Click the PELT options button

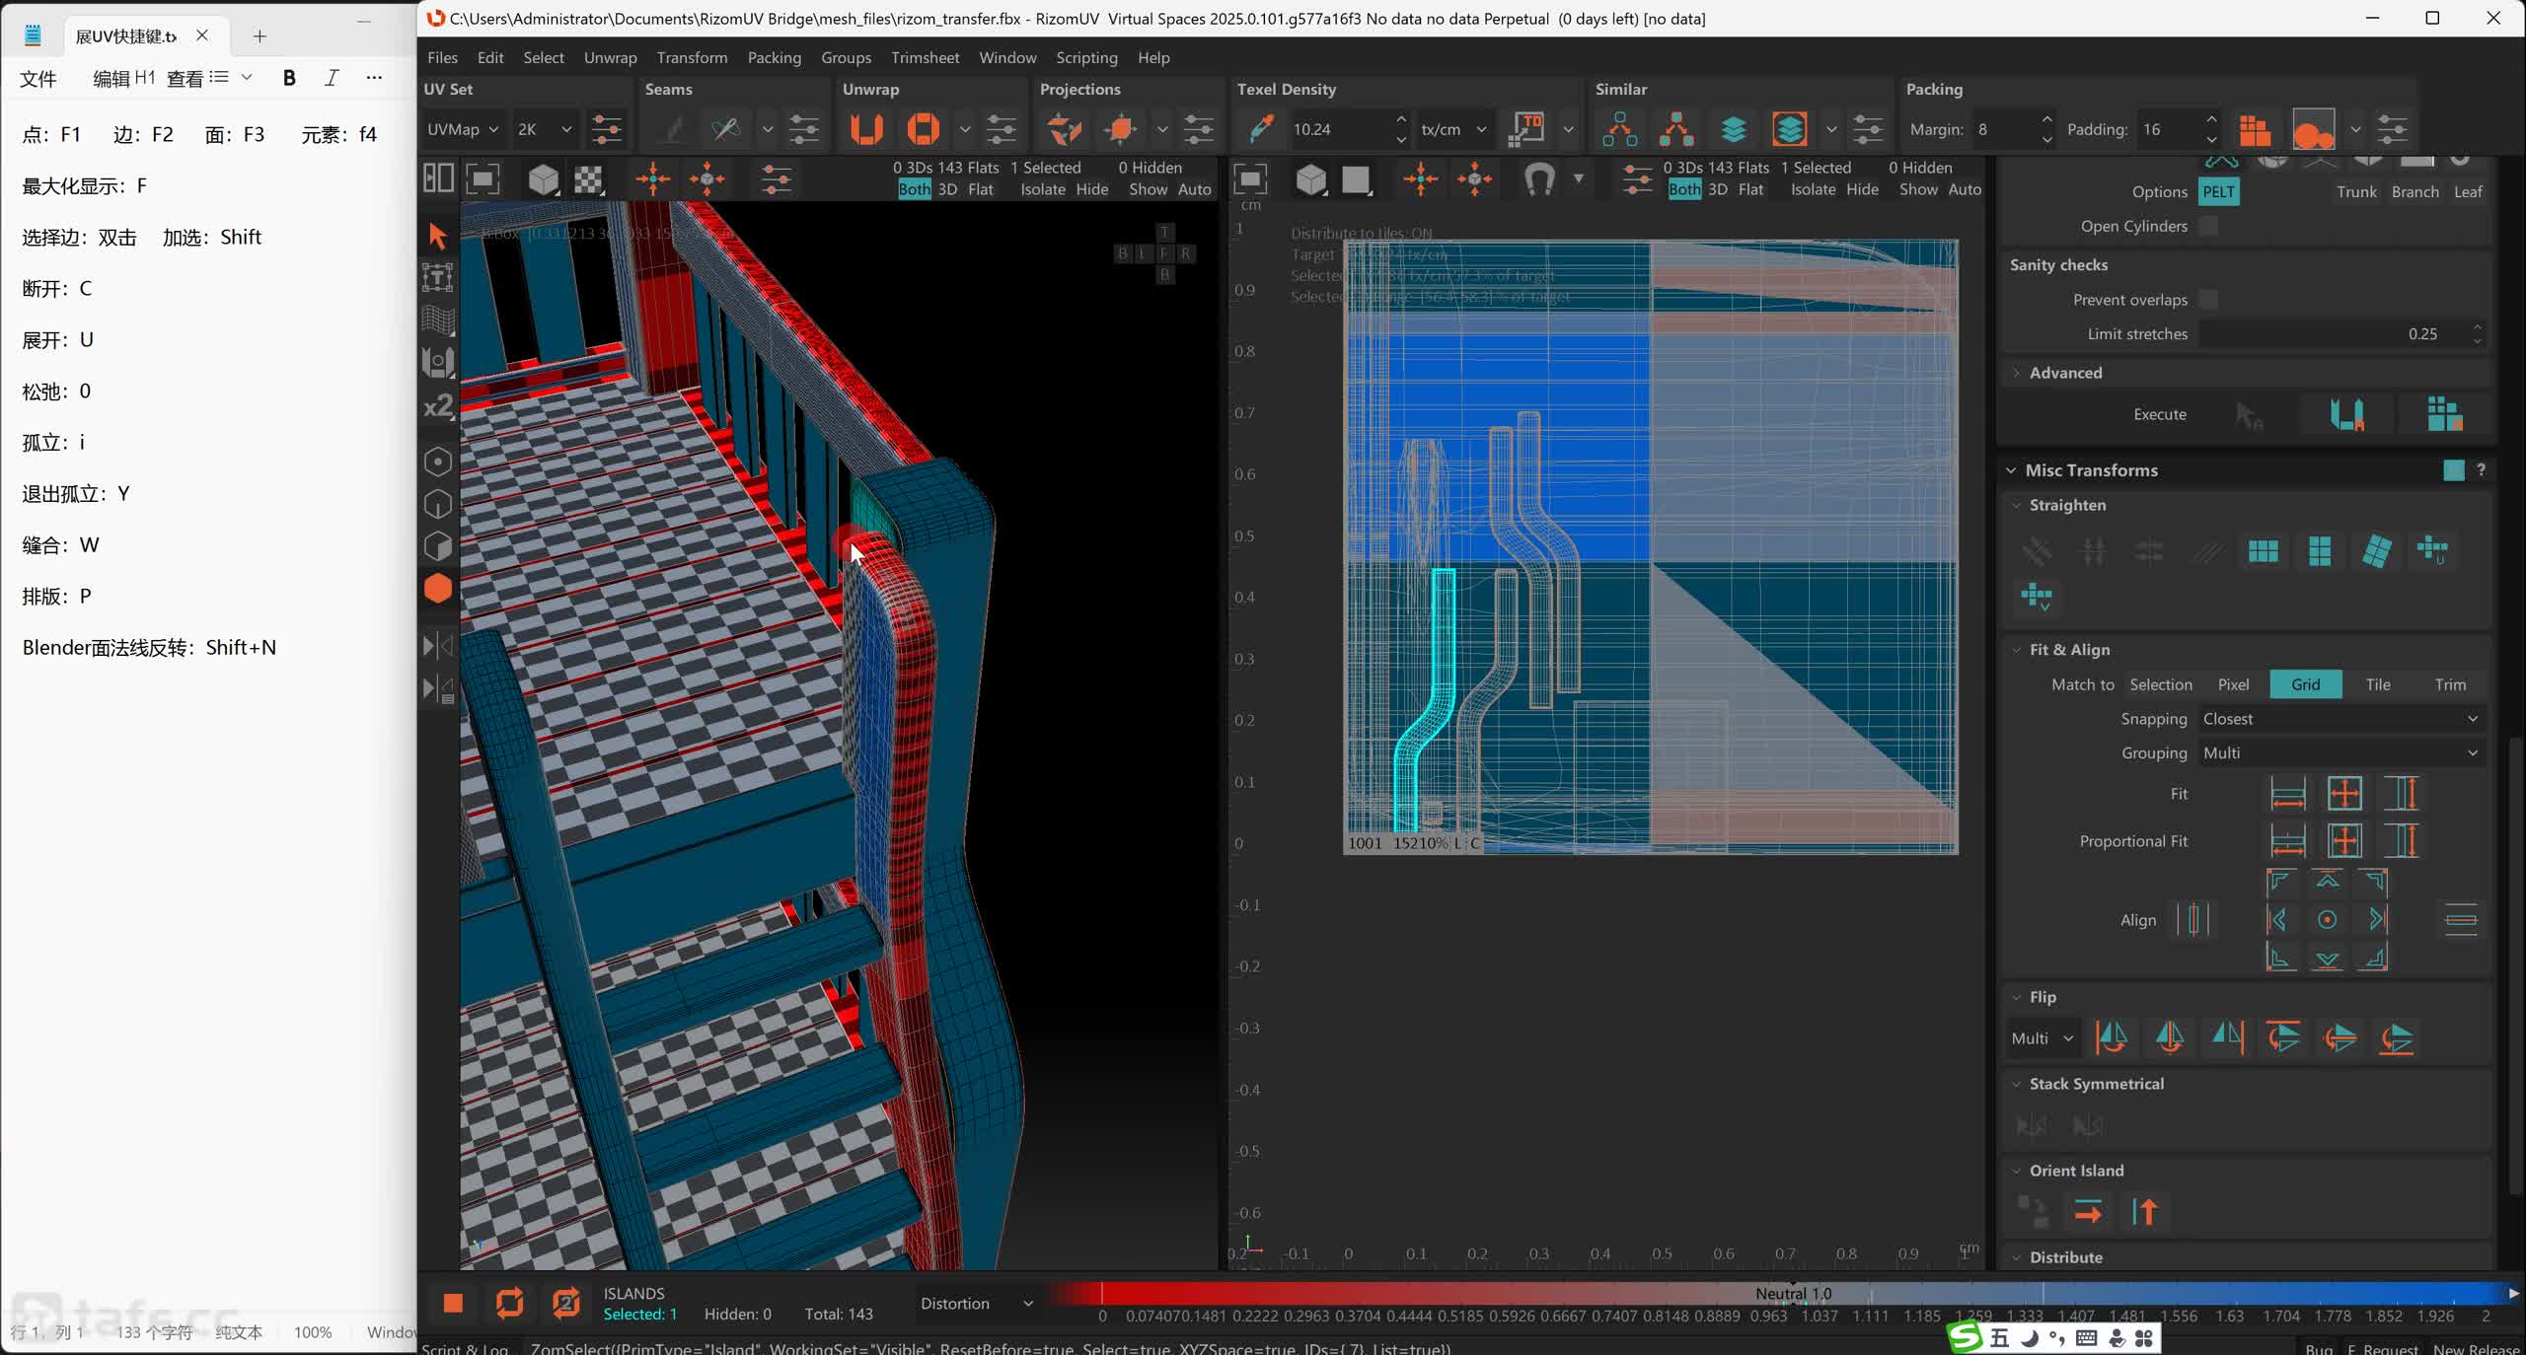click(x=2217, y=191)
